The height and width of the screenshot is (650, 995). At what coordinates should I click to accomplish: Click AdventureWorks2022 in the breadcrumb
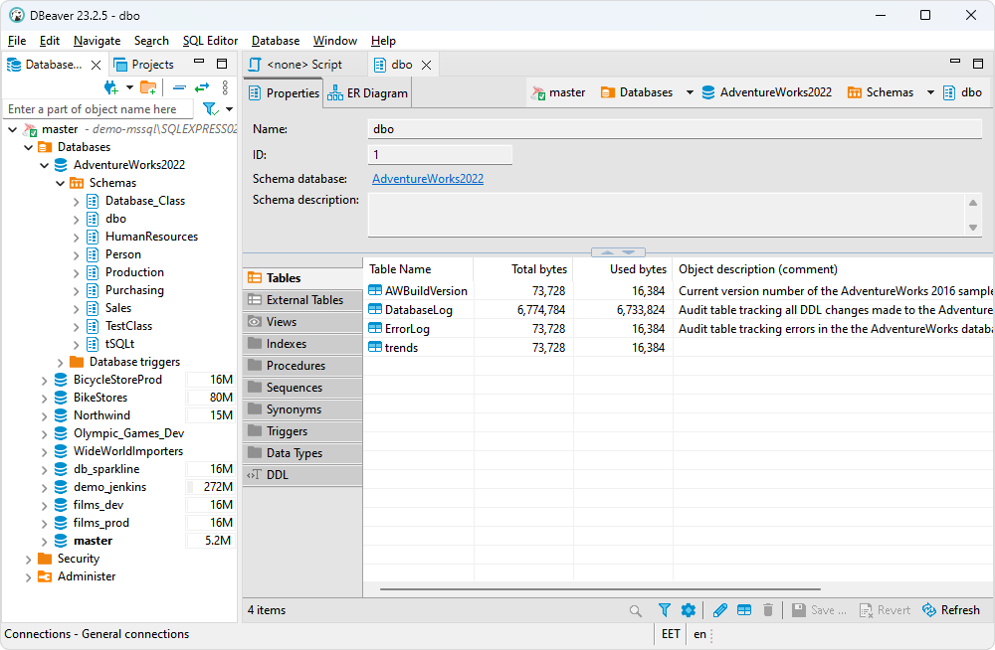pos(766,92)
